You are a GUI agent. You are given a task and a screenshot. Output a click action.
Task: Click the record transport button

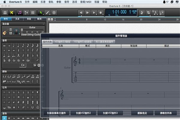pyautogui.click(x=100, y=13)
